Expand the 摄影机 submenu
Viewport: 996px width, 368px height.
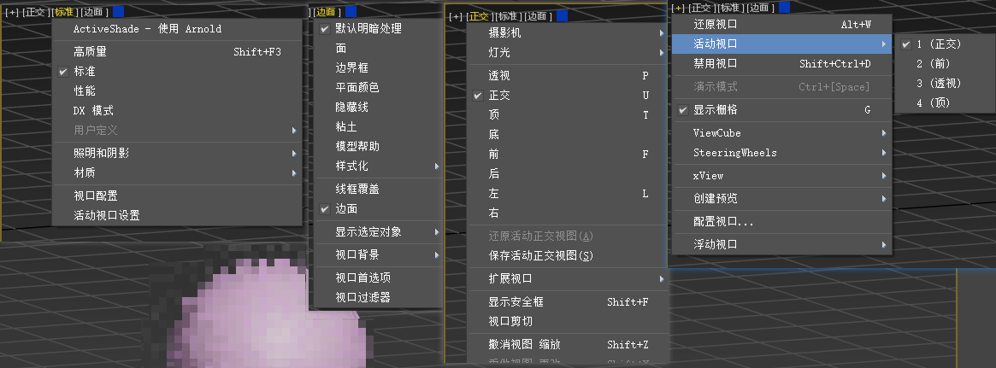[x=567, y=33]
